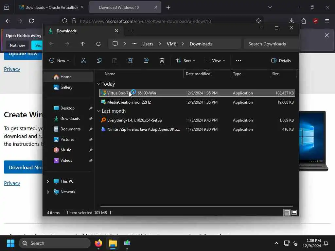Viewport: 335px width, 251px height.
Task: Switch to Downloads – Oracle VirtualBox browser tab
Action: [51, 8]
